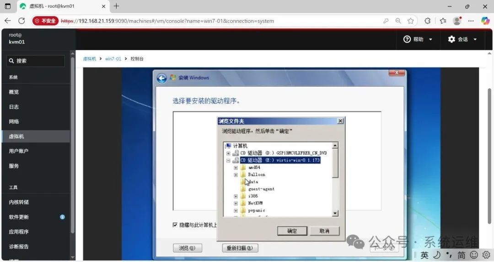Expand the CD 驱动器 (D:) tree node
494x262 pixels.
[x=228, y=153]
